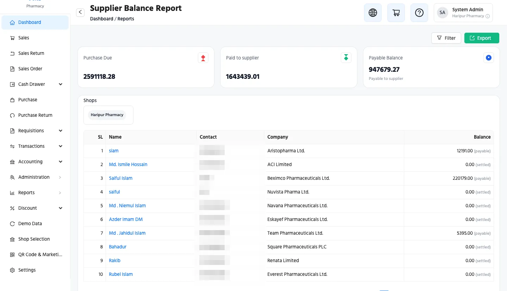Click the Purchase bag icon in sidebar

(x=12, y=100)
